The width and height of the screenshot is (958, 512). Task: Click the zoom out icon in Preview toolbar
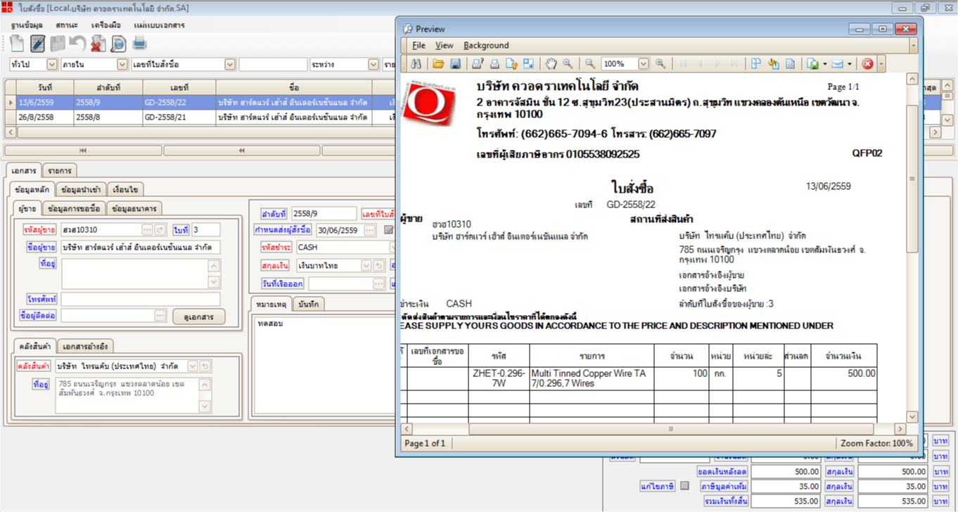590,63
